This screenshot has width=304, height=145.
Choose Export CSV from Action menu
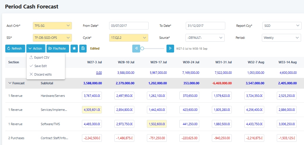click(42, 57)
